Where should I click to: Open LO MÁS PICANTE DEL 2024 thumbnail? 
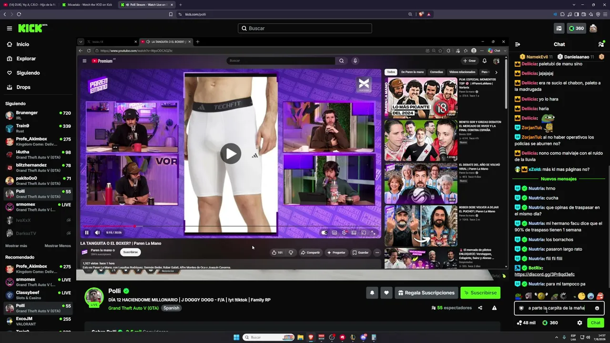click(x=421, y=98)
